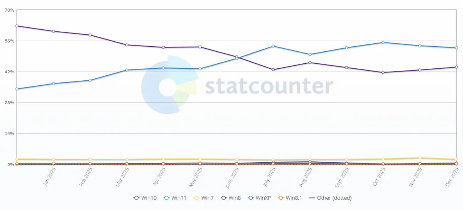Select Win11 peak point at Oct 2025

point(383,42)
